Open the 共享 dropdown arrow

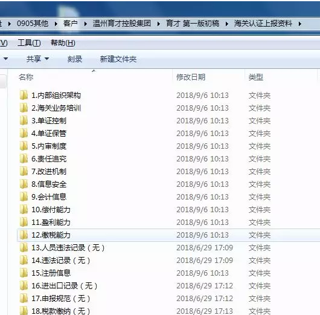click(x=46, y=59)
